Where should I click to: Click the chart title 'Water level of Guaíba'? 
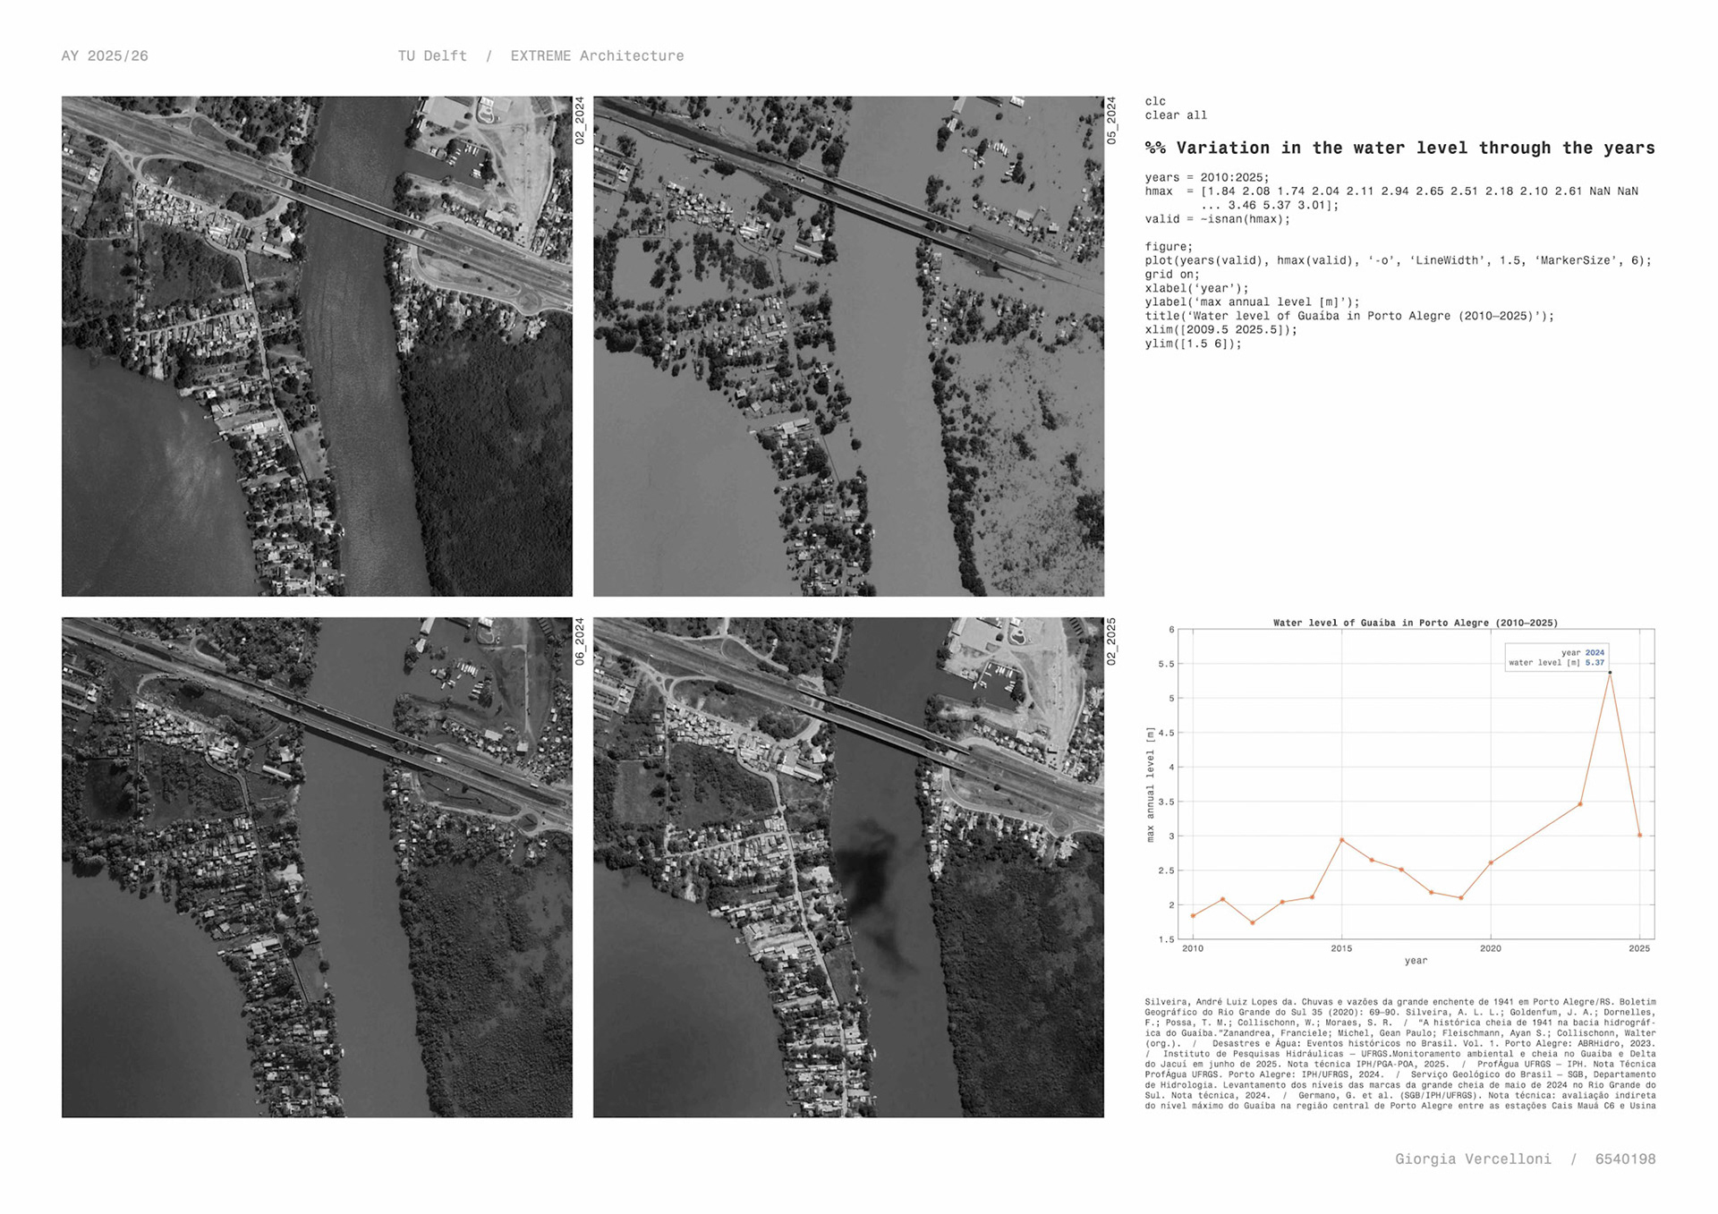(x=1416, y=623)
